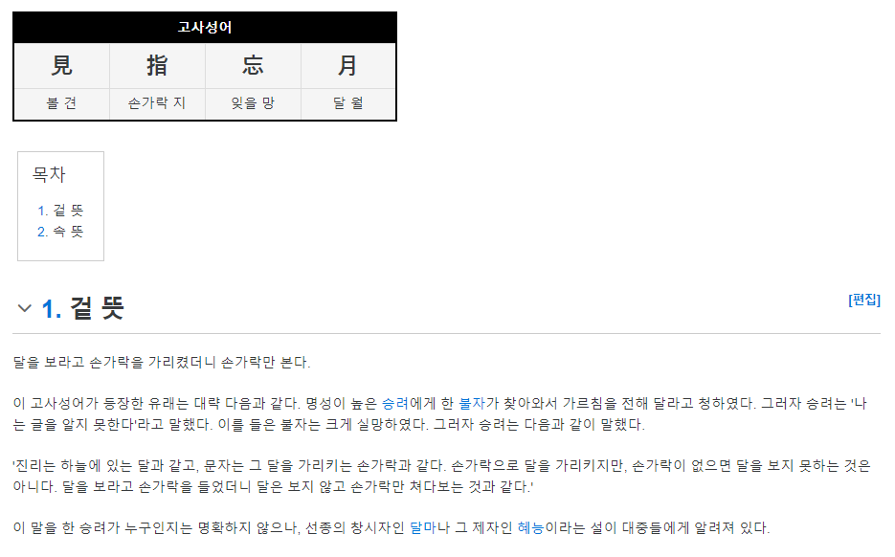This screenshot has height=557, width=895.
Task: Click the [편집] edit link
Action: click(864, 300)
